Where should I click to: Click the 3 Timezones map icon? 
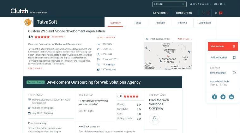98,69
